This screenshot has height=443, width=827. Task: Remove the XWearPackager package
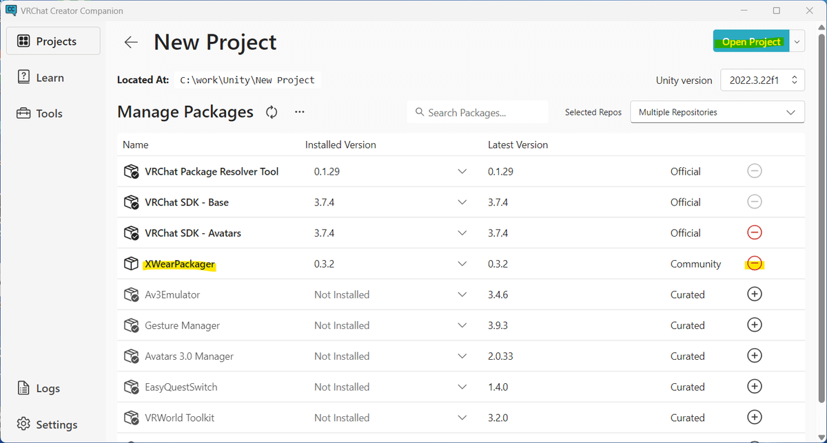click(x=755, y=263)
